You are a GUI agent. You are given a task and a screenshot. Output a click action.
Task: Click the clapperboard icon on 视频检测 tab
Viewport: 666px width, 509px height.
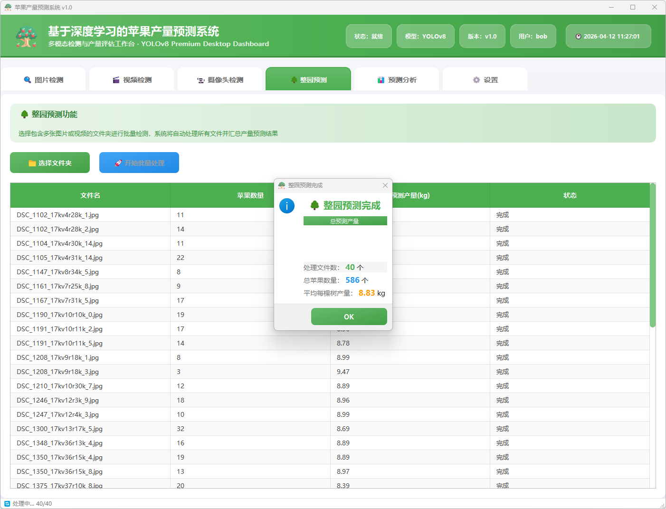click(116, 80)
